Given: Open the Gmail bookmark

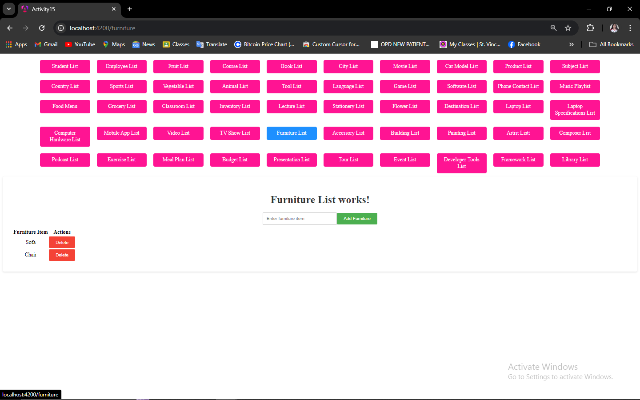Looking at the screenshot, I should [x=46, y=44].
